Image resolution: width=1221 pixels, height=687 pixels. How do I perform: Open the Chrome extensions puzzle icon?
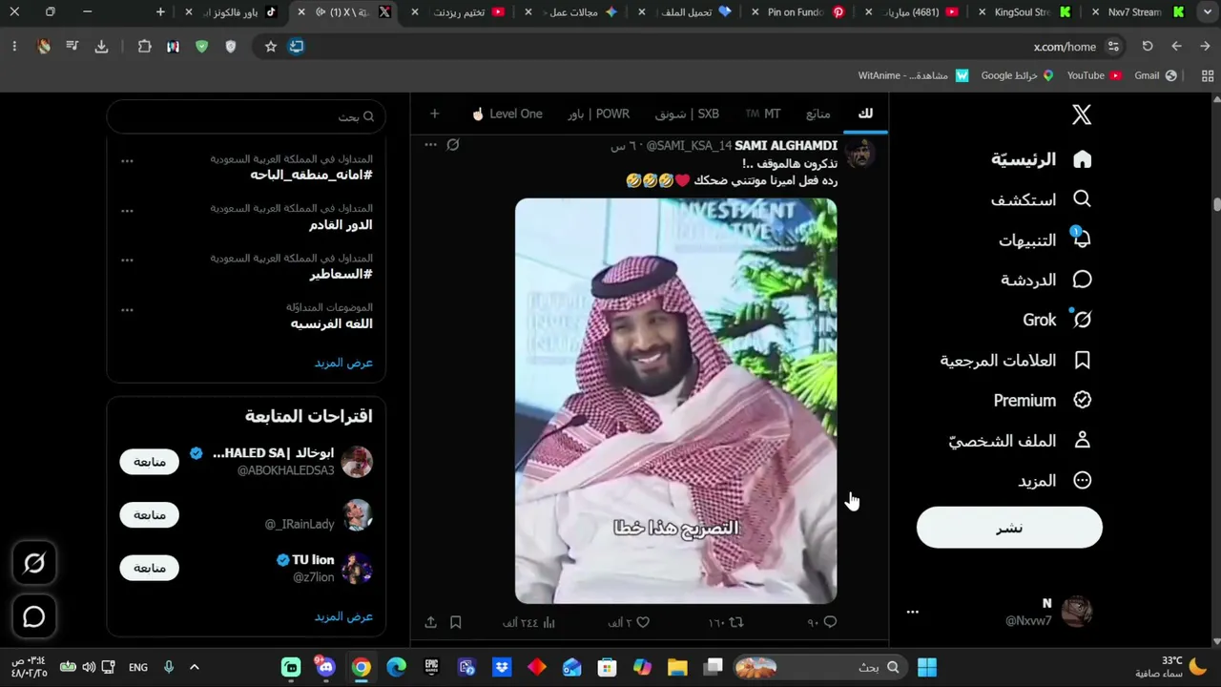145,46
